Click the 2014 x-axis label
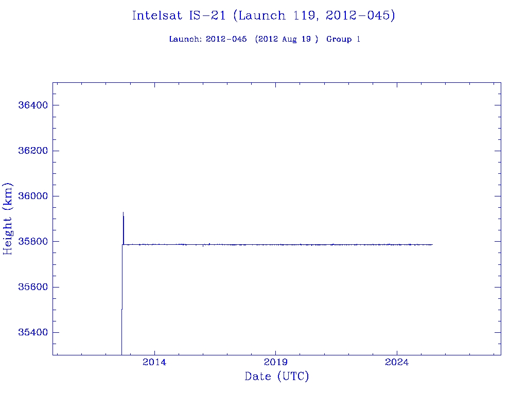This screenshot has width=527, height=395. pos(154,362)
